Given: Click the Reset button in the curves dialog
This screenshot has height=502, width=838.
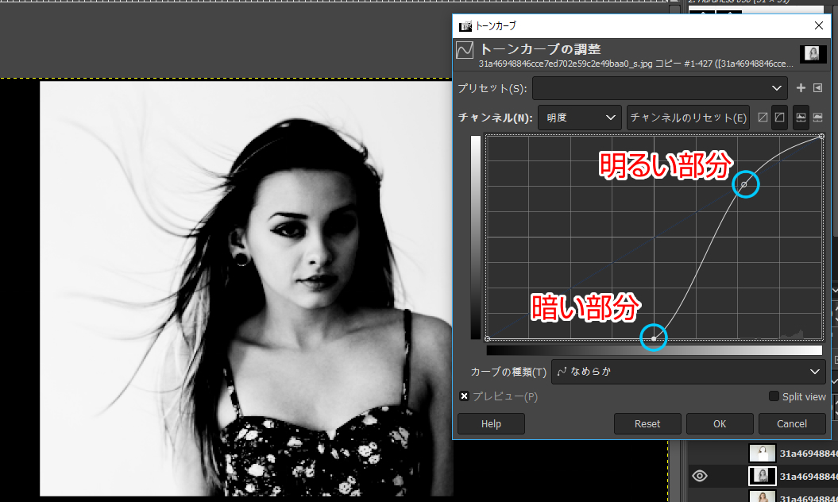Looking at the screenshot, I should 647,424.
